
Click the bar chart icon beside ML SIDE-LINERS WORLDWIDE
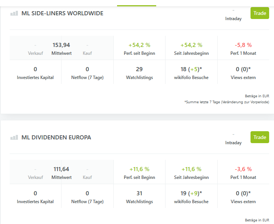click(14, 13)
